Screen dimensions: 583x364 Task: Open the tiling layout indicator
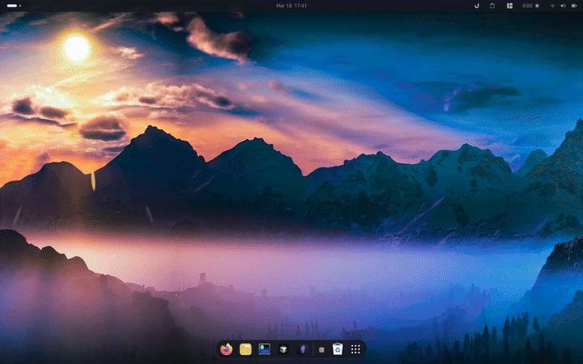(510, 6)
